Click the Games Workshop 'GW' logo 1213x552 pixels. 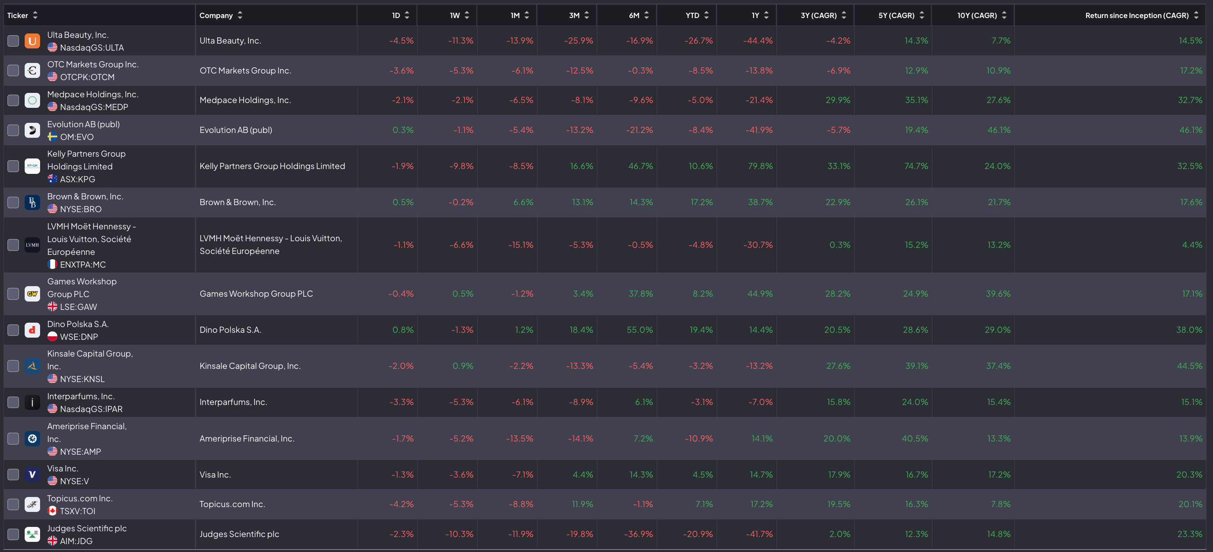click(32, 294)
